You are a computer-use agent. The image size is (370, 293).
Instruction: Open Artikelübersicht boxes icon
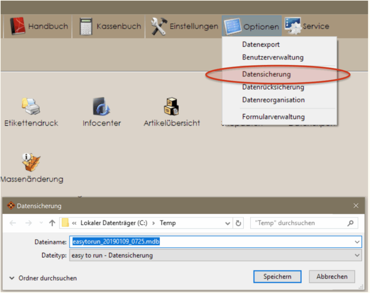(172, 106)
